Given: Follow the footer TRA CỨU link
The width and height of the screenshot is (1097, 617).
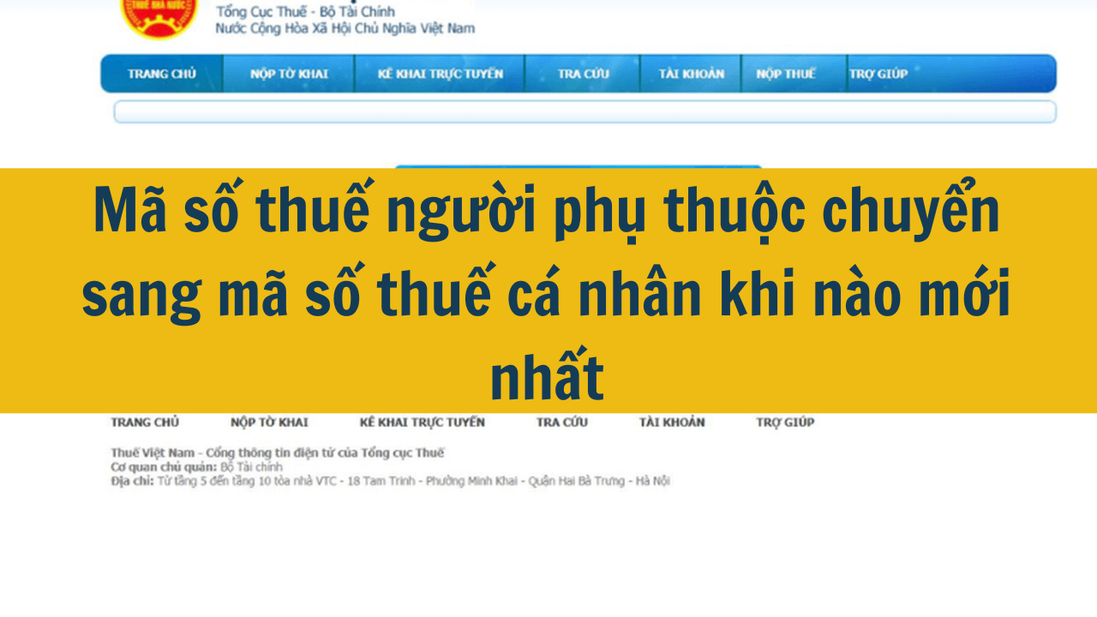Looking at the screenshot, I should 562,422.
